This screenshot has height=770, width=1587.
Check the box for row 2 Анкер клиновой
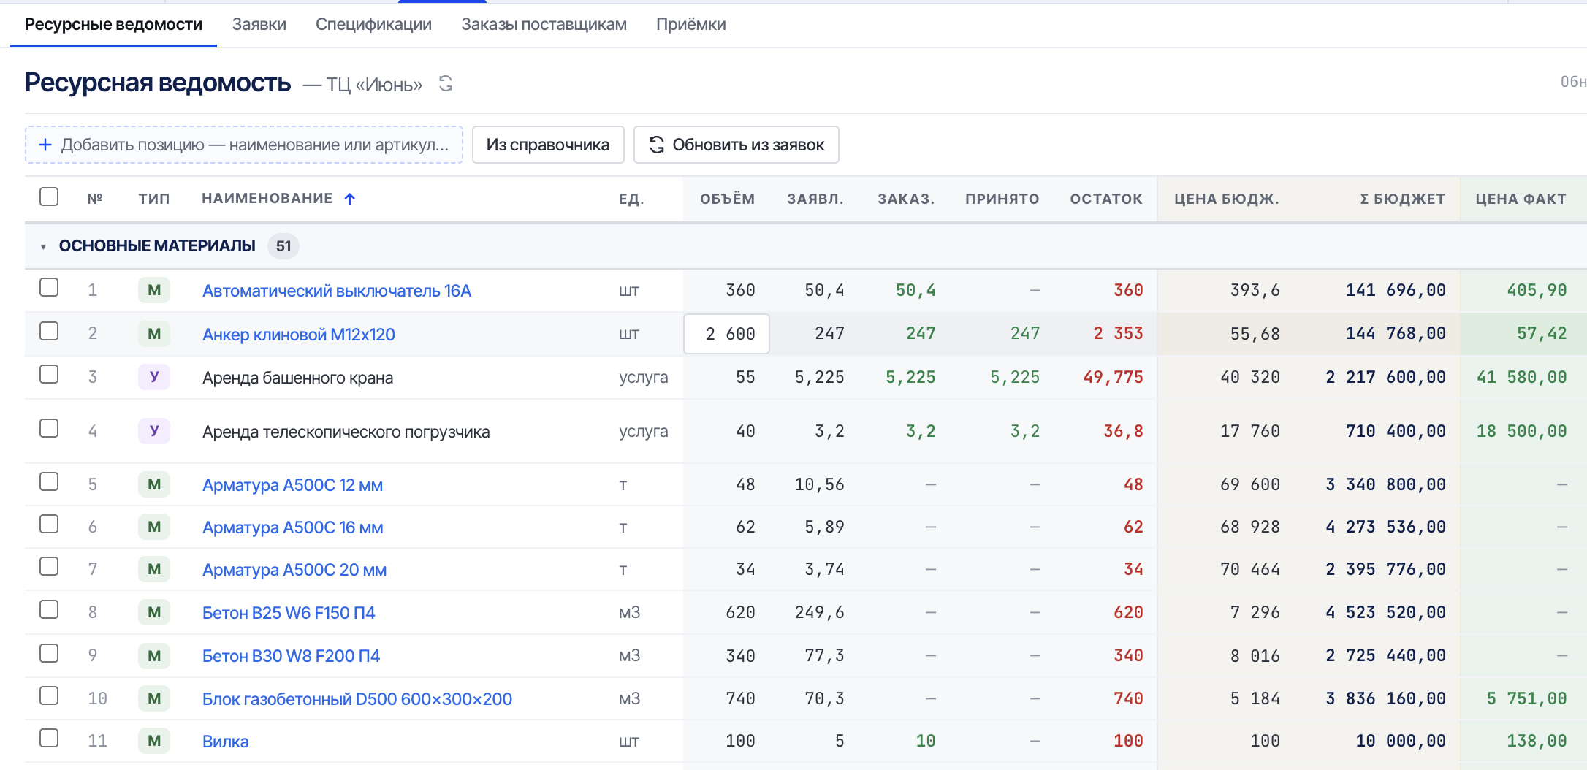point(49,332)
